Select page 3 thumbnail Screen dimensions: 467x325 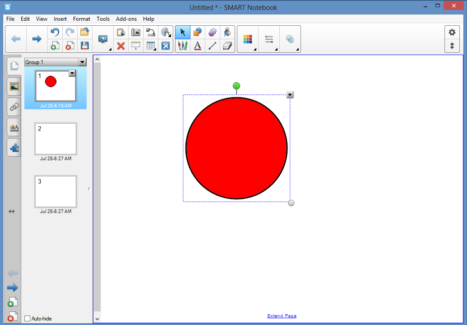tap(55, 191)
